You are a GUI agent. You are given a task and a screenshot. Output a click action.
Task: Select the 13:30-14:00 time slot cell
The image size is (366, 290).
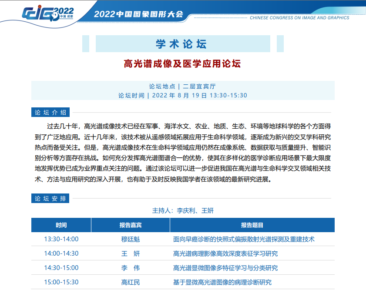point(61,239)
